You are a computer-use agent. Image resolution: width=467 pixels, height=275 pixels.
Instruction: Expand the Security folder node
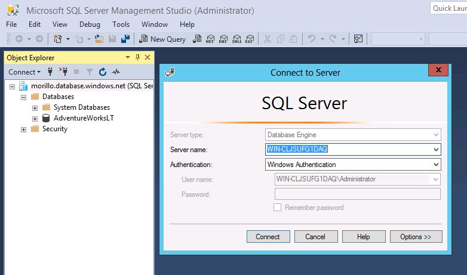pyautogui.click(x=24, y=129)
